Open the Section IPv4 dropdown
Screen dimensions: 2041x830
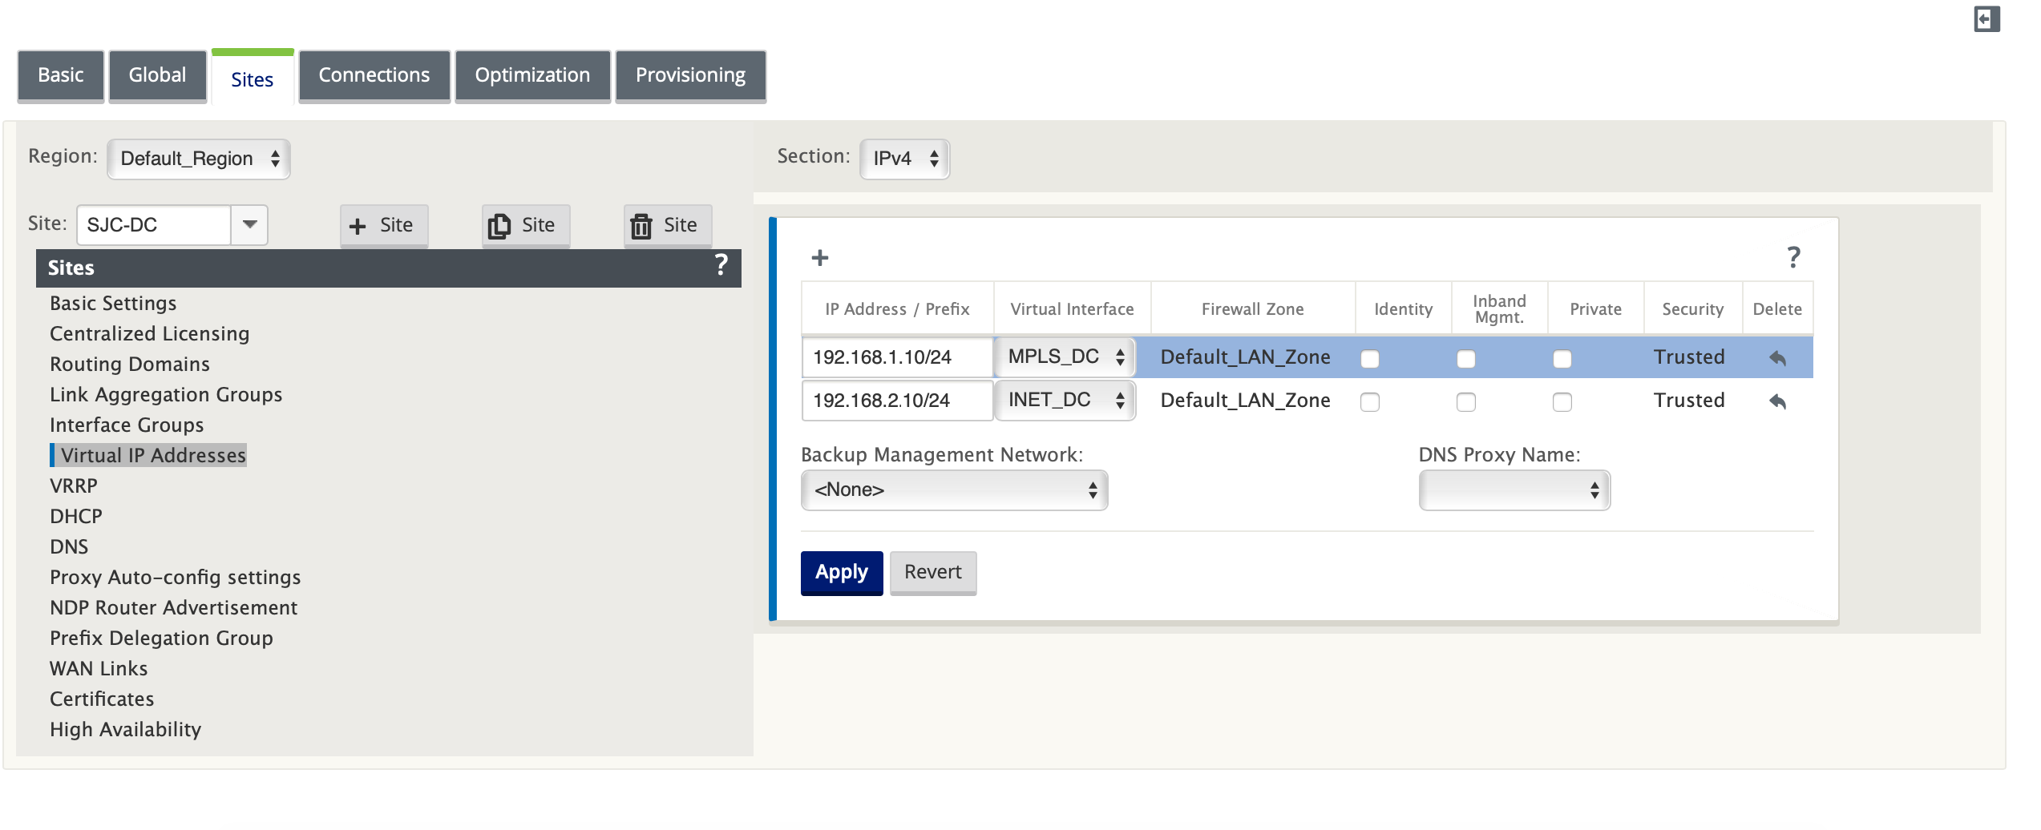(x=904, y=159)
